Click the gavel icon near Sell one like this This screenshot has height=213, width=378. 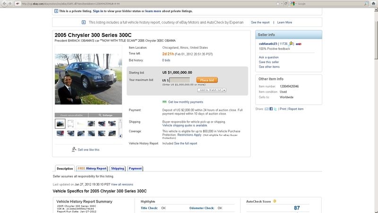[74, 150]
